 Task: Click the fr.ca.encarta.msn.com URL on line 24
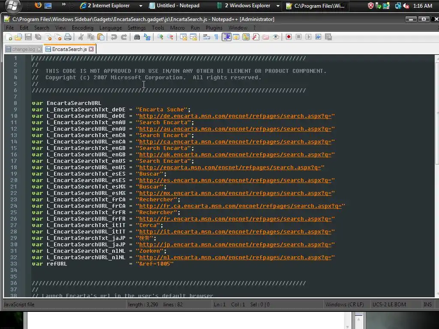click(240, 206)
